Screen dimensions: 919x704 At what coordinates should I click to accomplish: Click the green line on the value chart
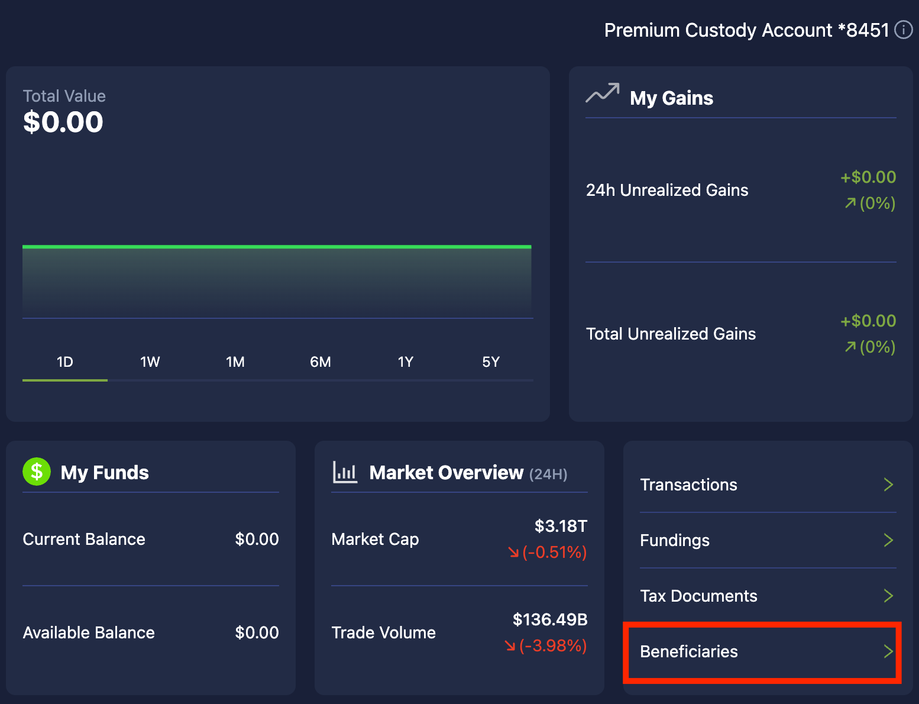(277, 247)
